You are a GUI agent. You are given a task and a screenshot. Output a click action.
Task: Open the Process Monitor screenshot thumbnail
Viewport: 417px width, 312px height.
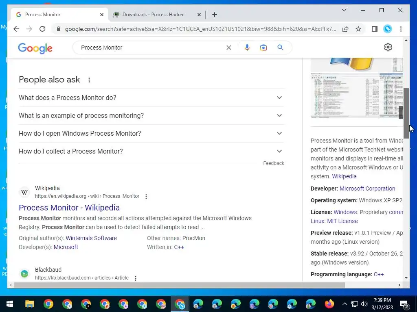[x=345, y=95]
